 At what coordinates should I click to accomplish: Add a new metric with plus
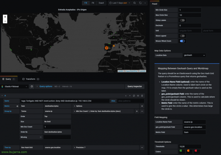coord(142,106)
